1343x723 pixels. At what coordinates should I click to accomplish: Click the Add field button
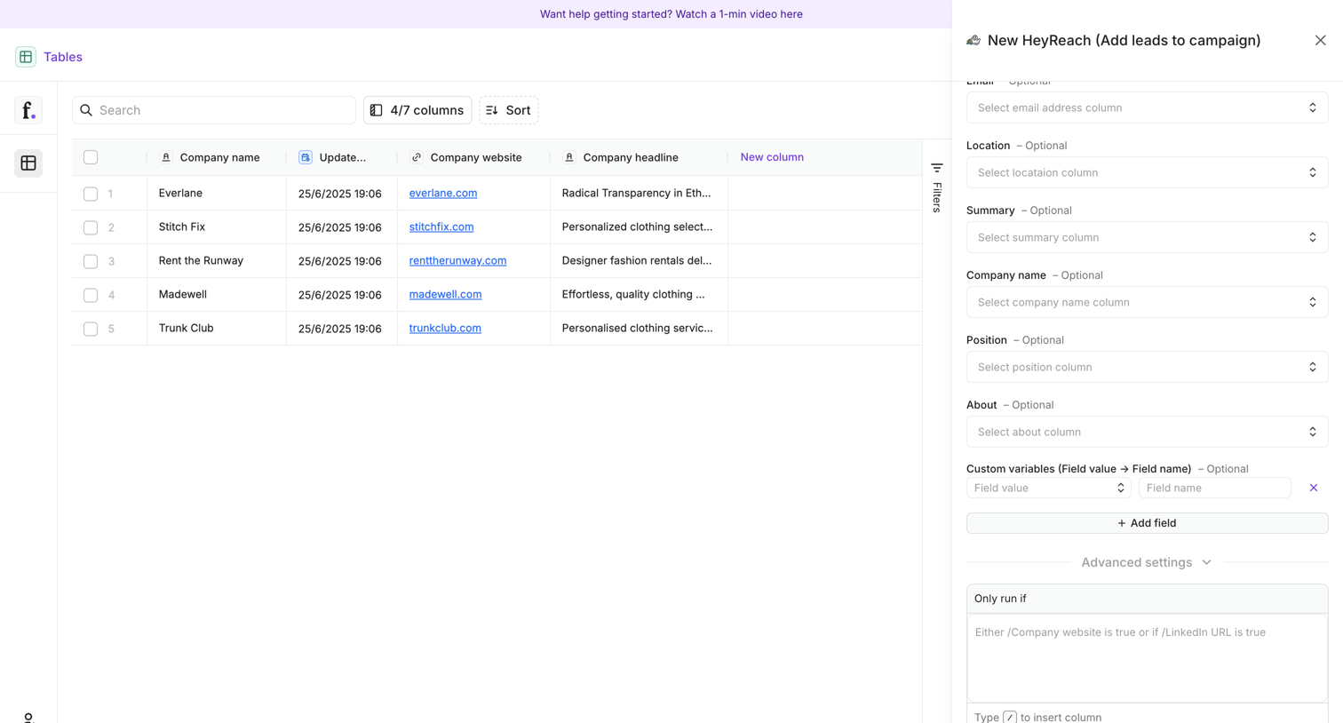click(1147, 523)
